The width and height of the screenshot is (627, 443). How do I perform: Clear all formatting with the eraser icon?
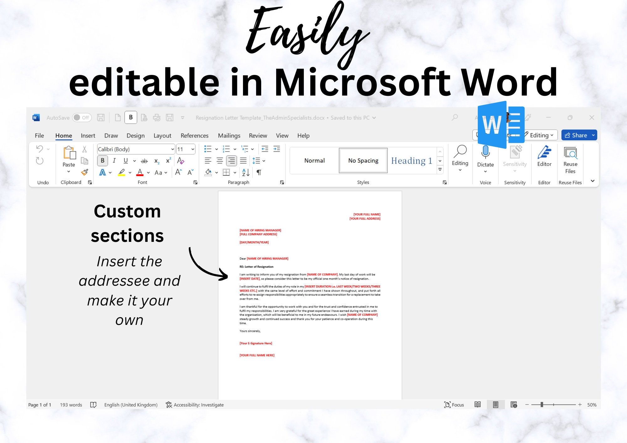[x=181, y=160]
